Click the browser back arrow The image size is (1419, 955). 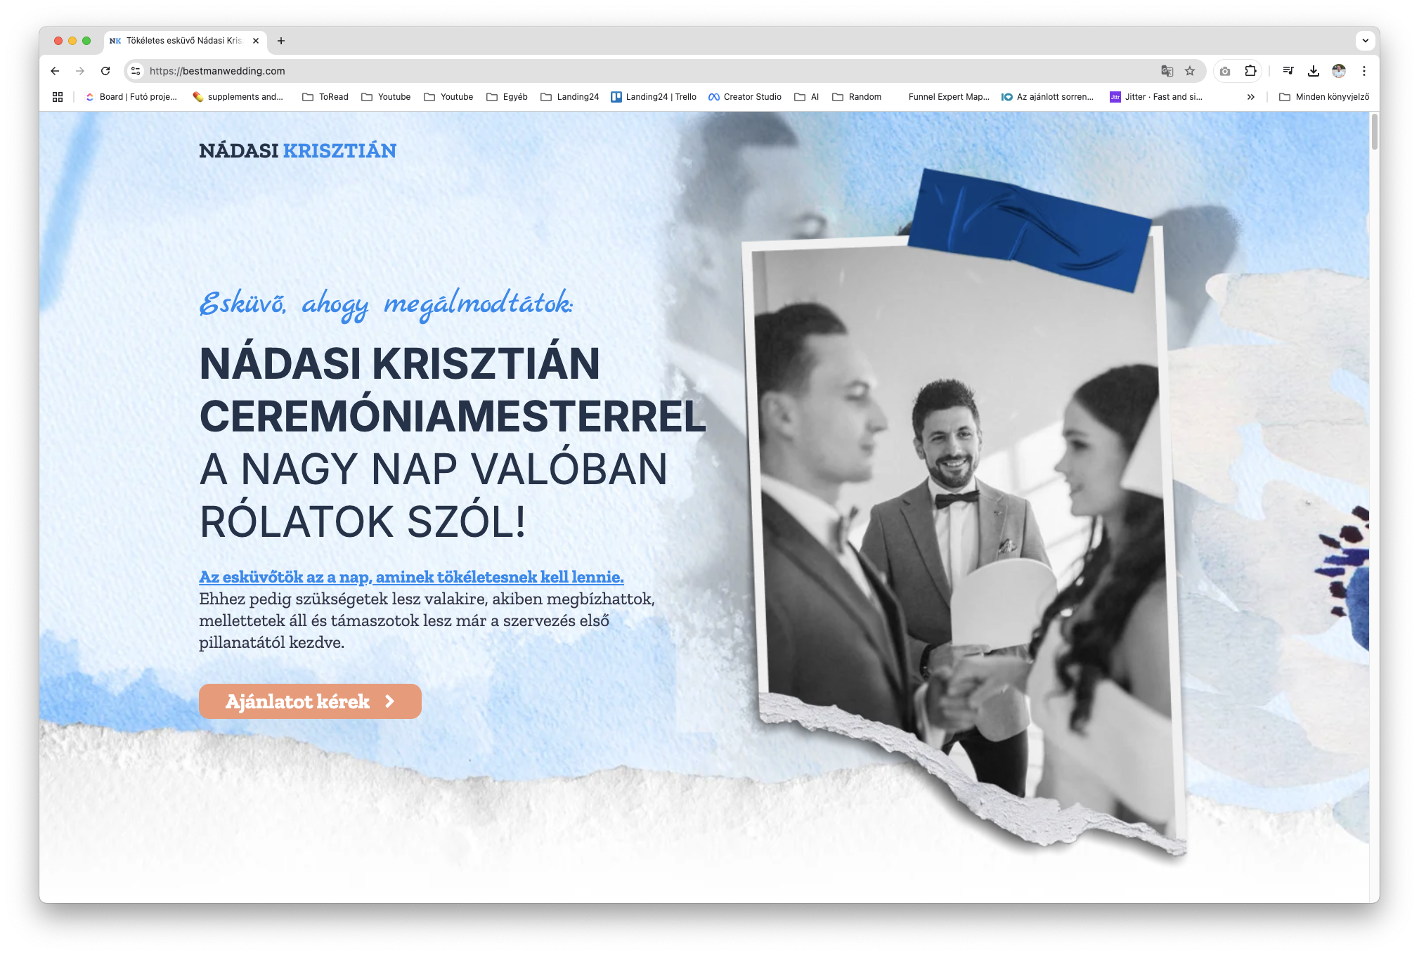55,71
